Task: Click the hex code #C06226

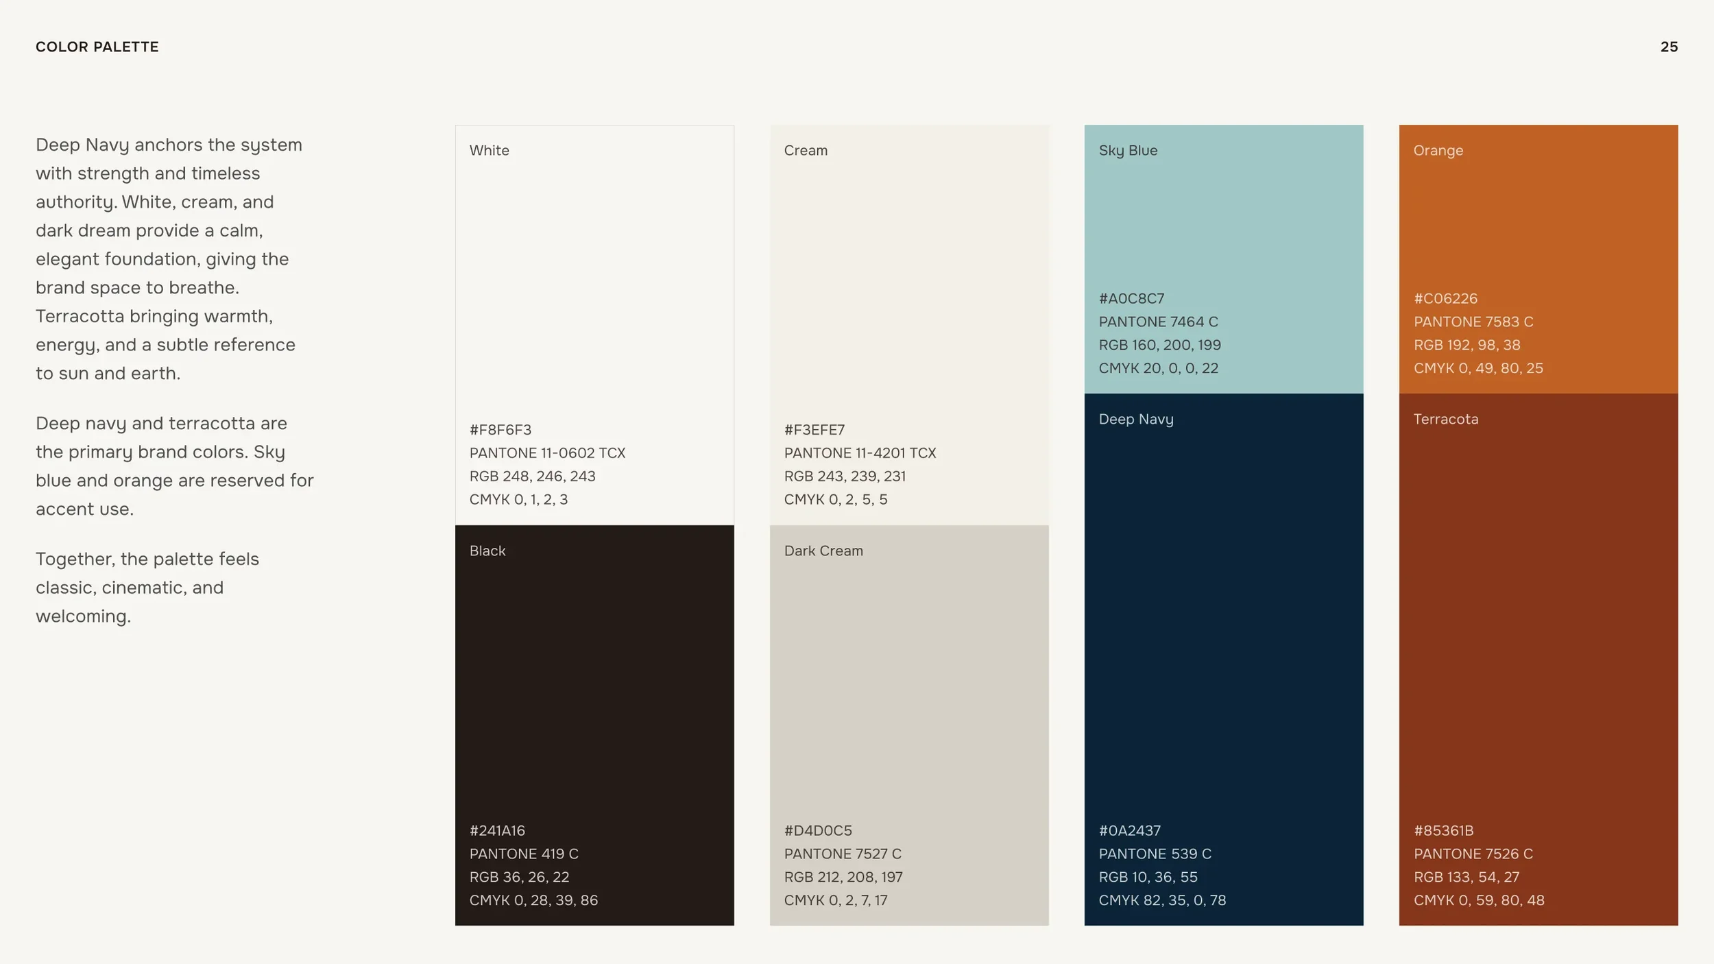Action: coord(1445,299)
